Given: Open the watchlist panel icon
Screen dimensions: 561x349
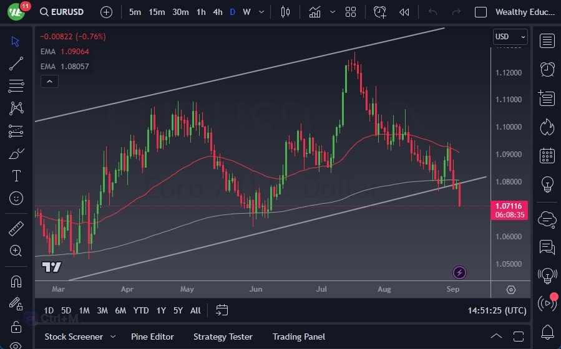Looking at the screenshot, I should point(547,41).
